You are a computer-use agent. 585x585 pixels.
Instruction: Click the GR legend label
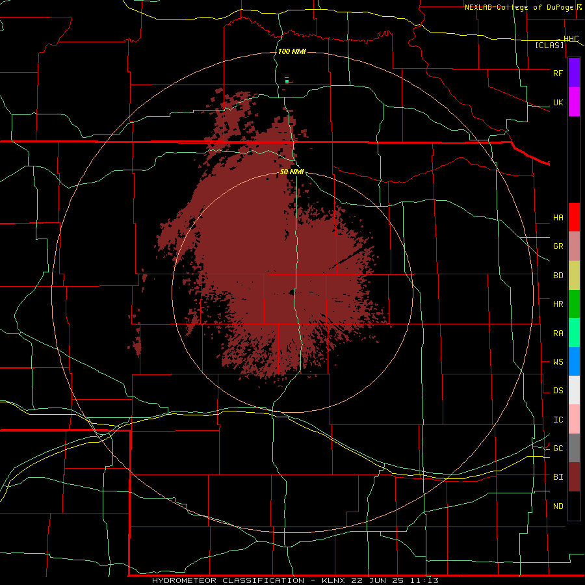tap(558, 246)
